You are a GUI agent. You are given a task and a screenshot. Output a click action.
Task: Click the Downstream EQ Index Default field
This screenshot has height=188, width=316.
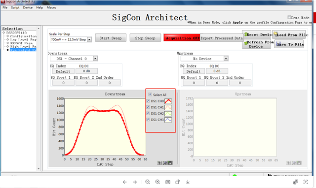click(x=63, y=71)
